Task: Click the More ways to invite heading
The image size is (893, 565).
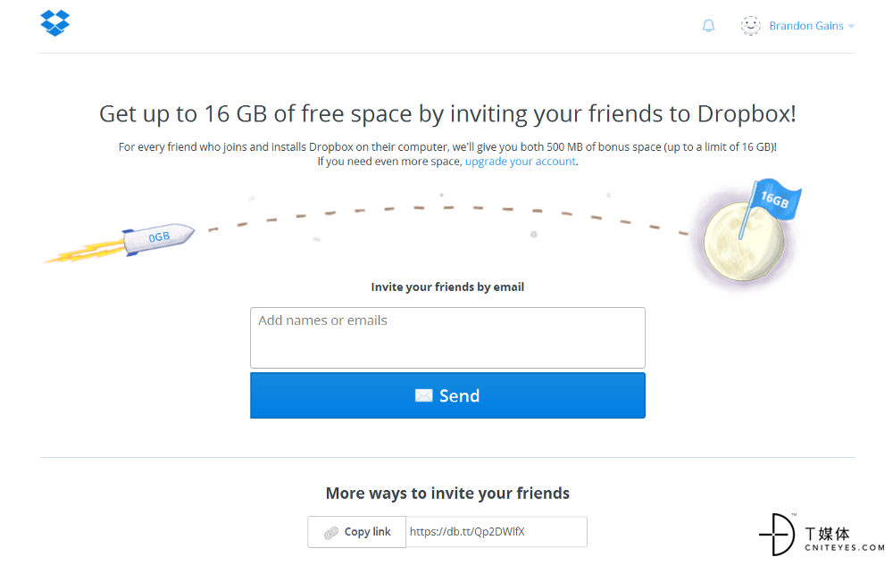Action: (447, 494)
